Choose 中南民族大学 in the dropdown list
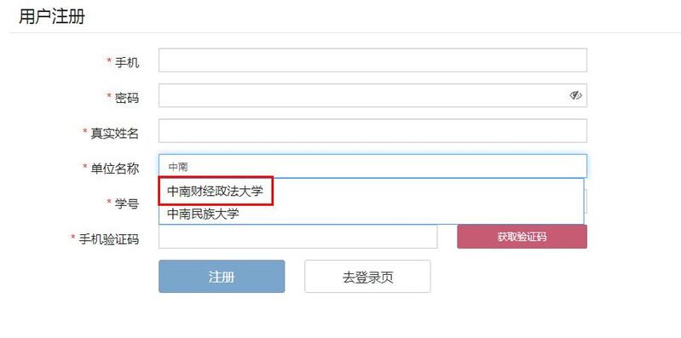681x338 pixels. tap(203, 214)
